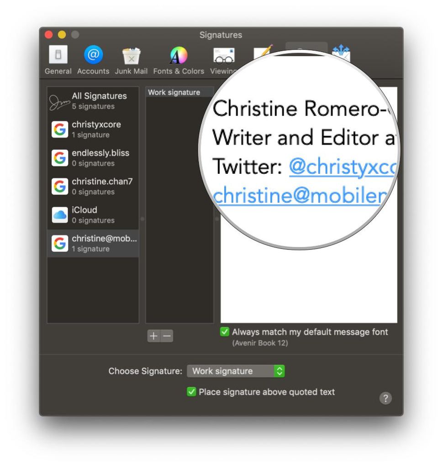Viewport: 443px width, 467px height.
Task: Add a new signature with the plus button
Action: (153, 336)
